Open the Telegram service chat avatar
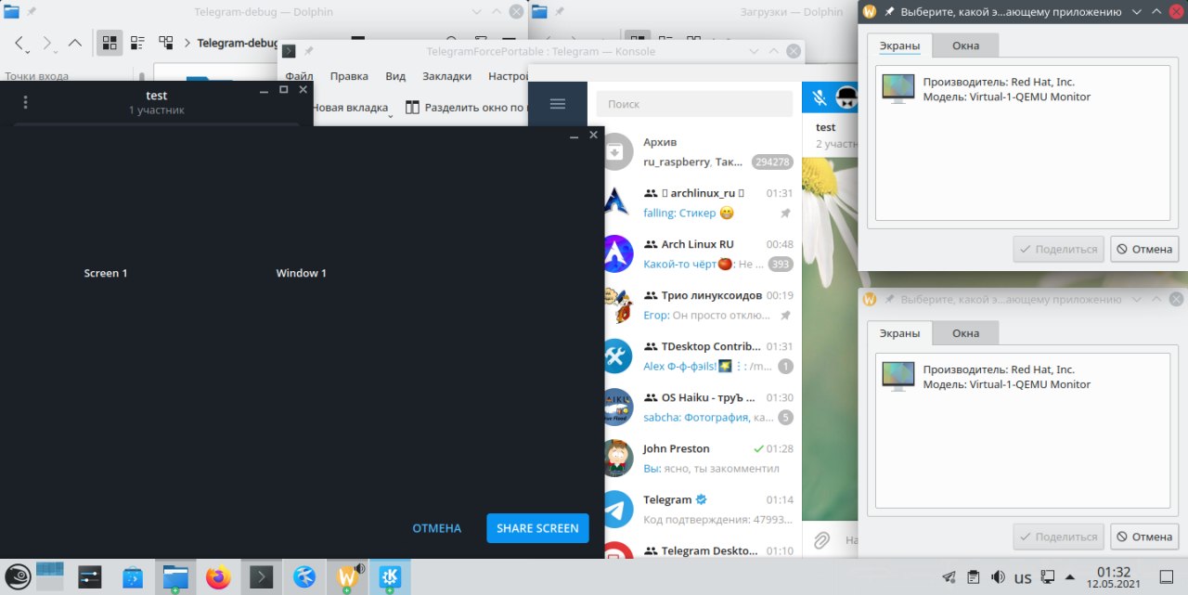Image resolution: width=1188 pixels, height=595 pixels. (x=618, y=509)
